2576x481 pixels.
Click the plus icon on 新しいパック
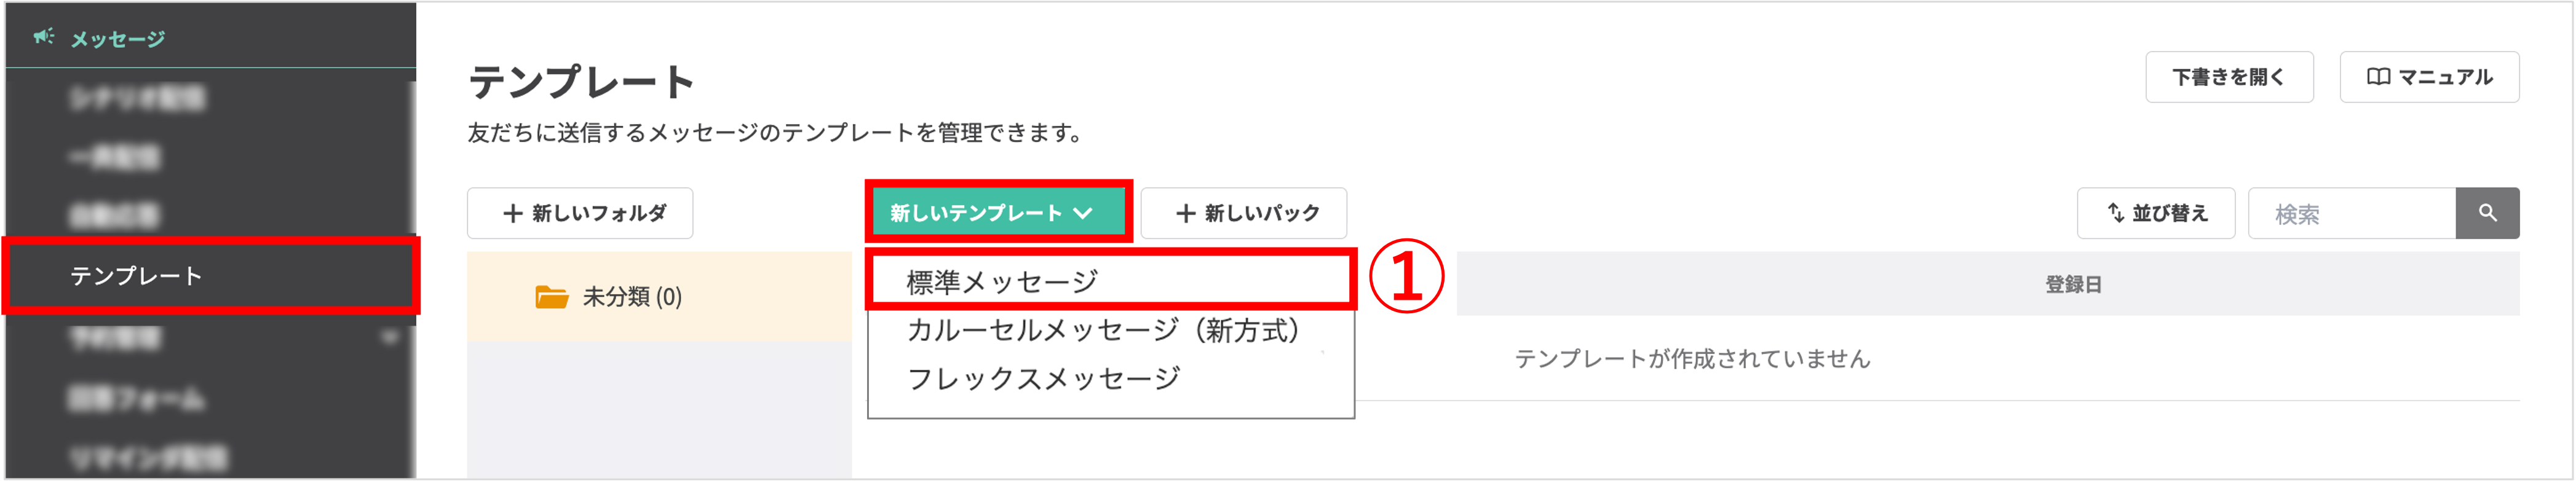click(1186, 213)
